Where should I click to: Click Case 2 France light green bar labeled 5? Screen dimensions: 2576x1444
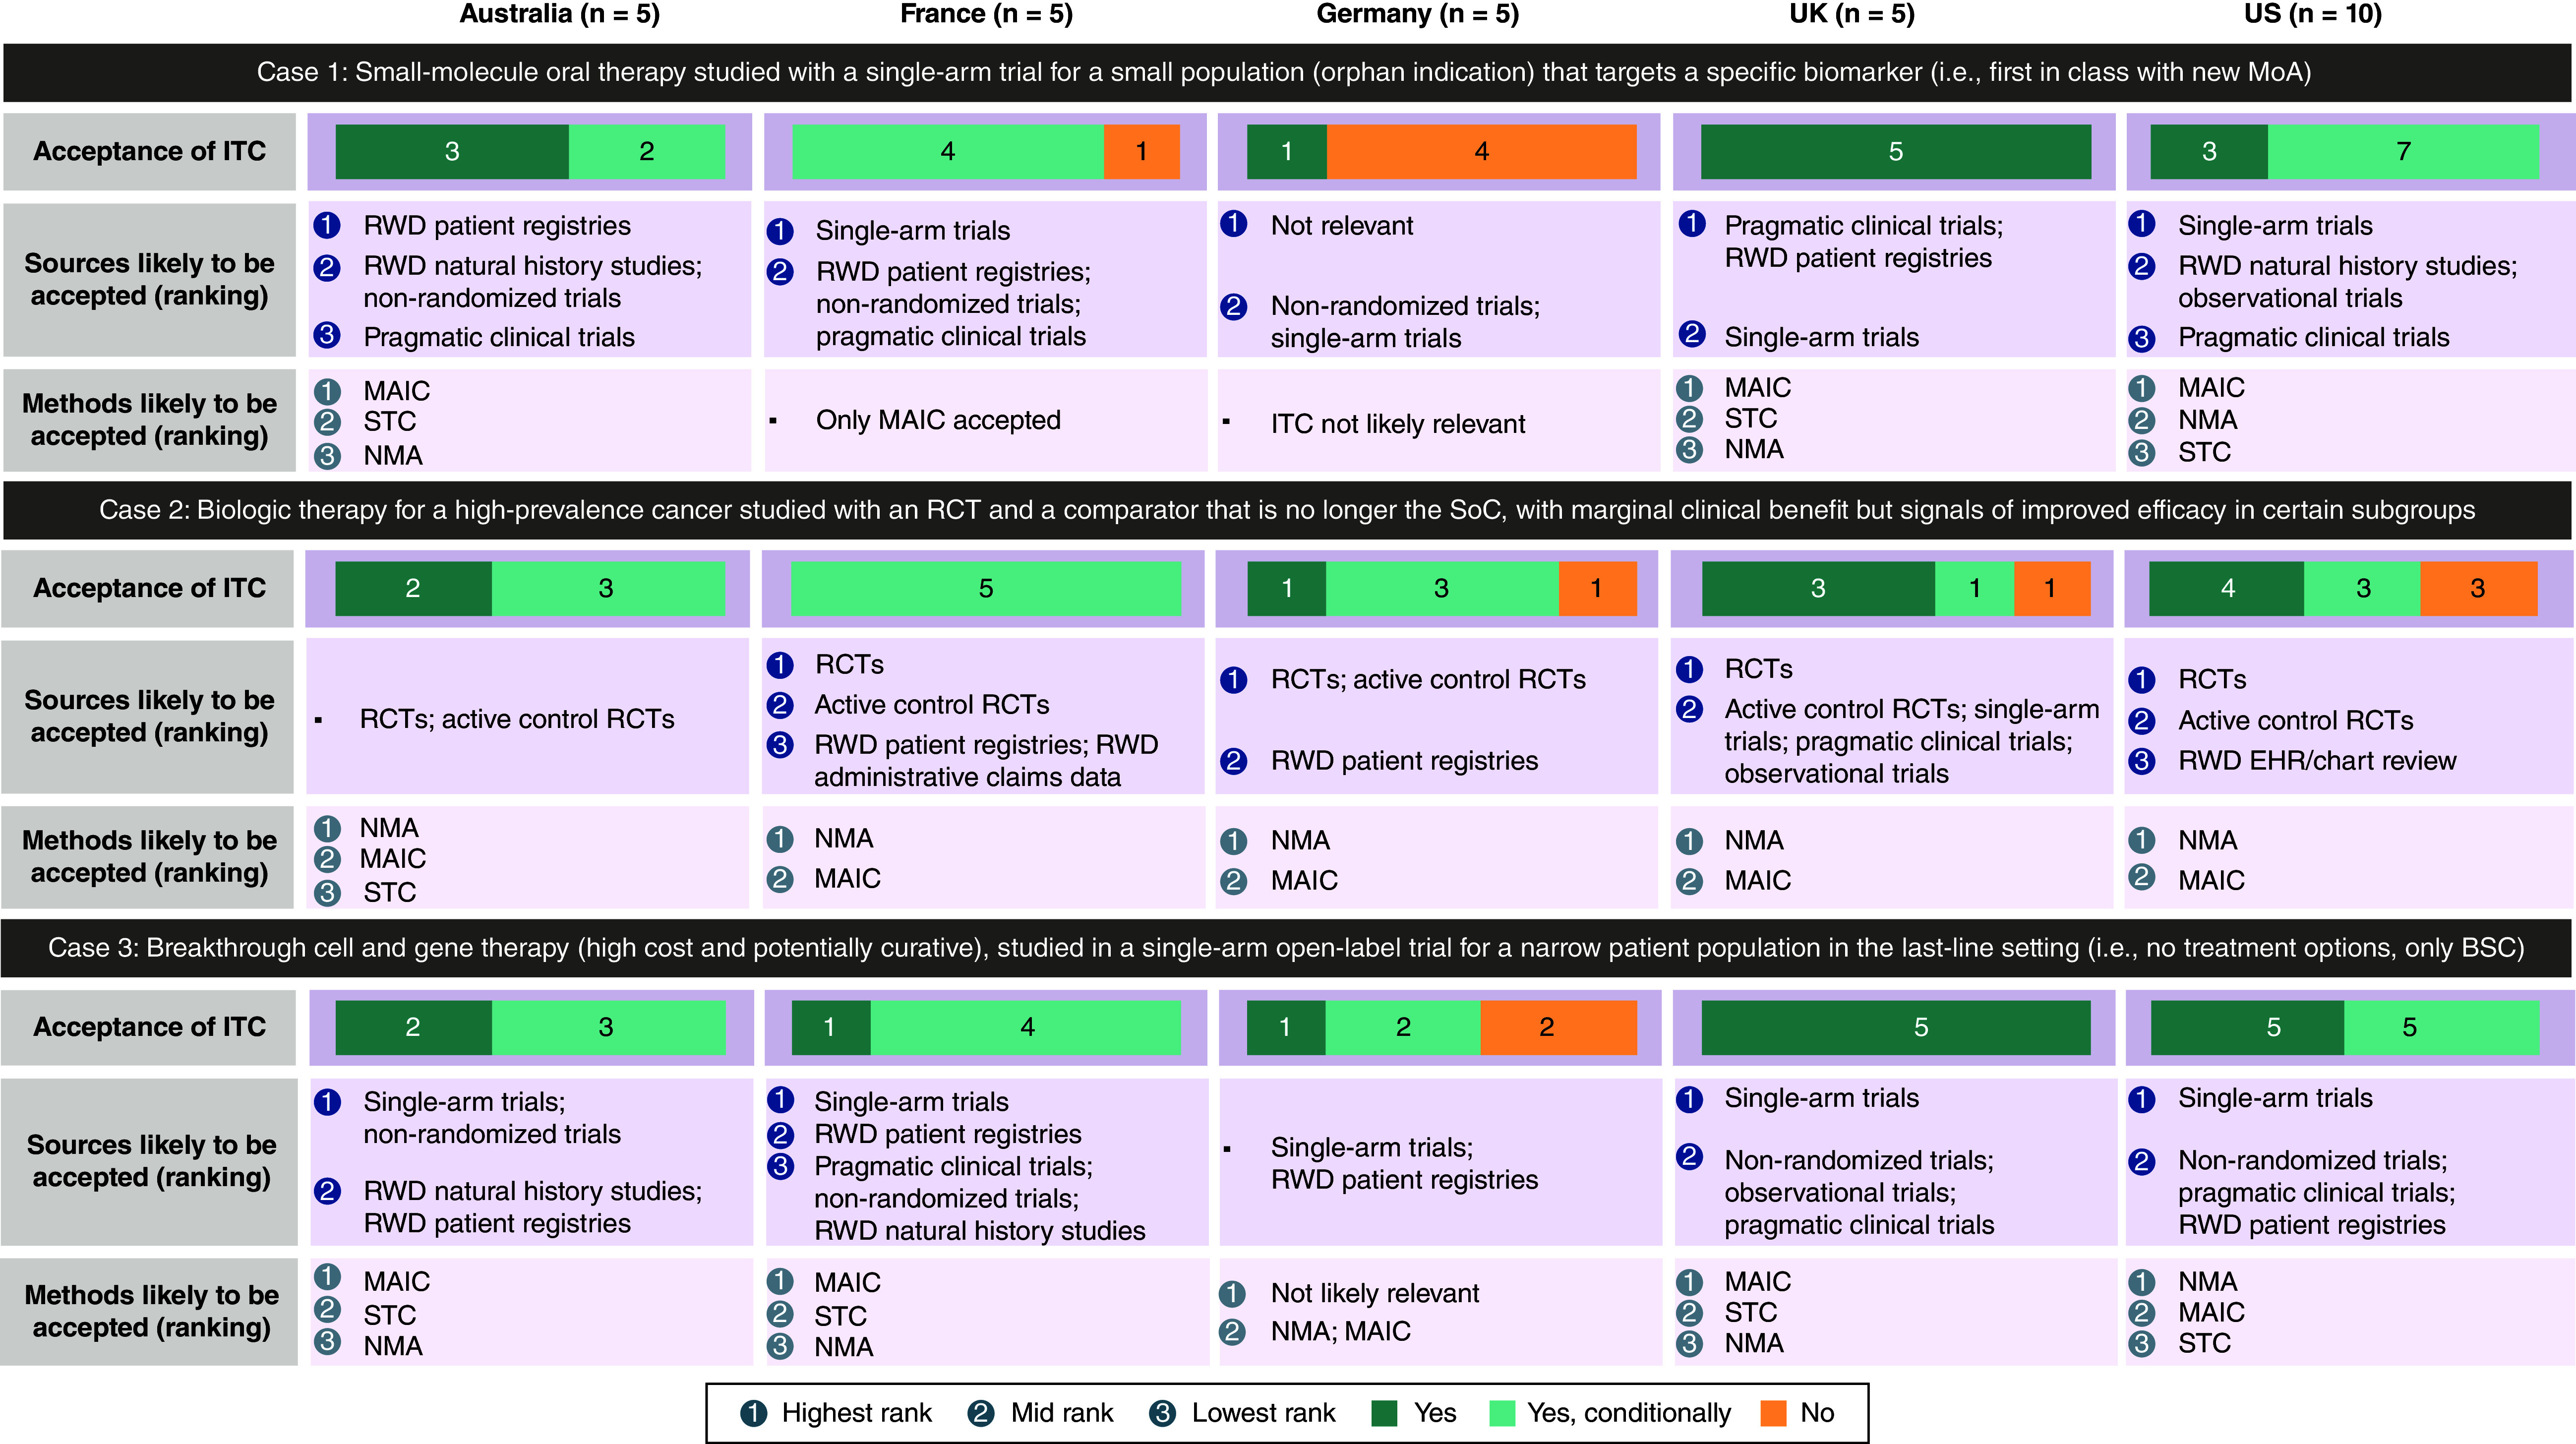click(x=985, y=589)
